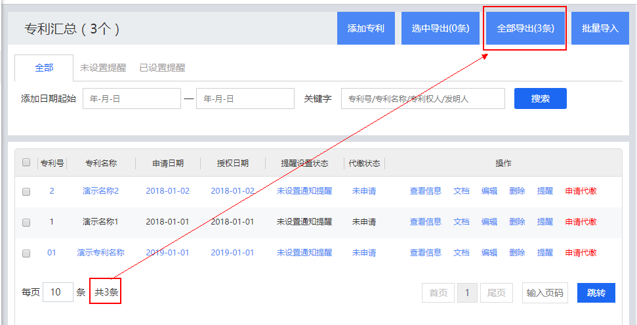The width and height of the screenshot is (637, 325).
Task: Check the row for 演示名称1
Action: (26, 222)
